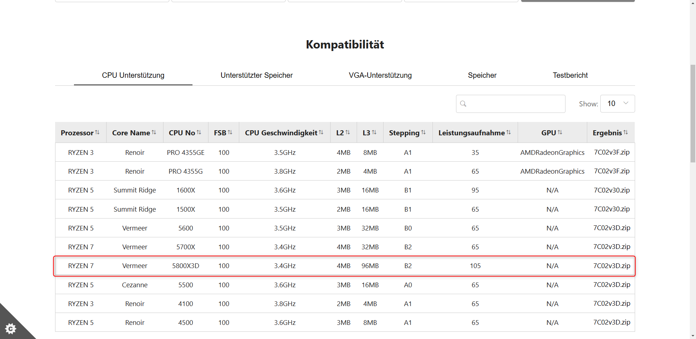
Task: Click scrollbar down arrow
Action: 693,336
